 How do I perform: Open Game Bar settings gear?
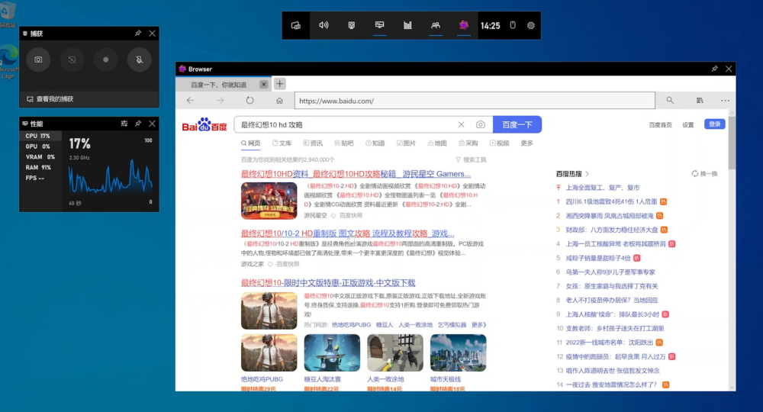531,25
